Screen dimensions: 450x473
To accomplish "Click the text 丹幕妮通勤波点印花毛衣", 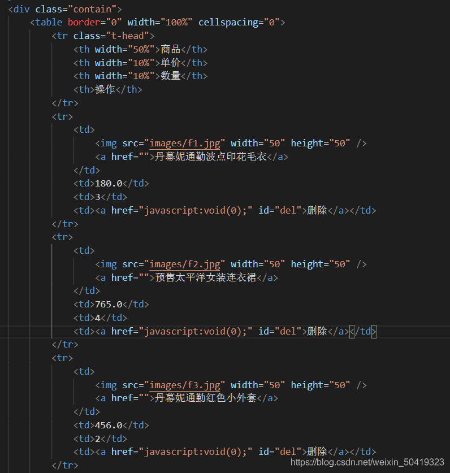I will 211,157.
